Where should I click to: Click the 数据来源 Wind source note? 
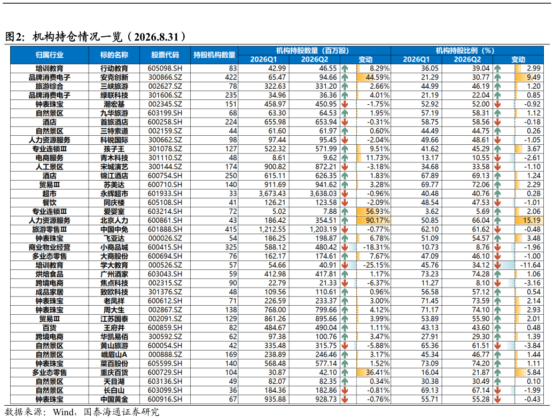pos(82,412)
